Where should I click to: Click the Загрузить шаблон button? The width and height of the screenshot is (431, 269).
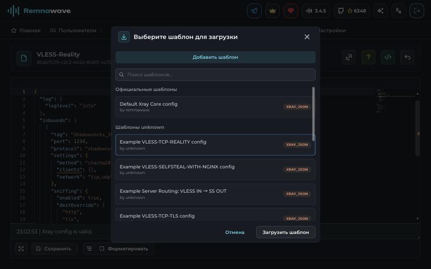(286, 232)
